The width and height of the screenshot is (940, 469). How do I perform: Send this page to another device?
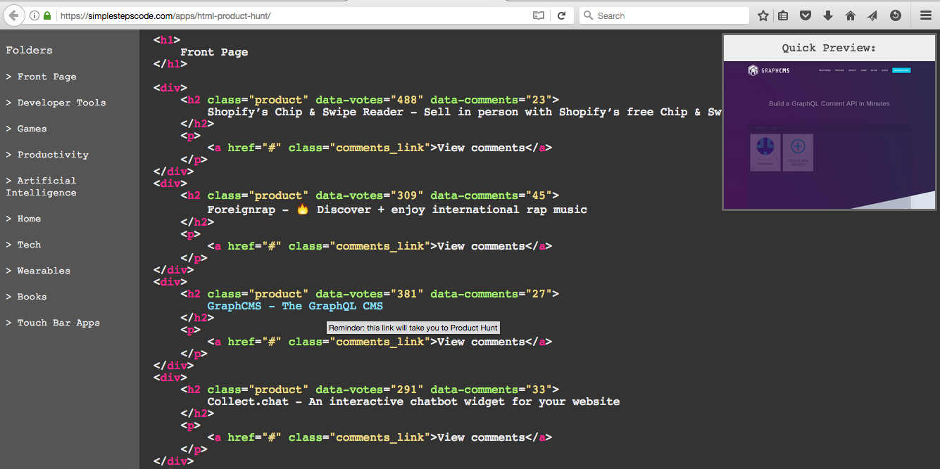click(x=872, y=15)
